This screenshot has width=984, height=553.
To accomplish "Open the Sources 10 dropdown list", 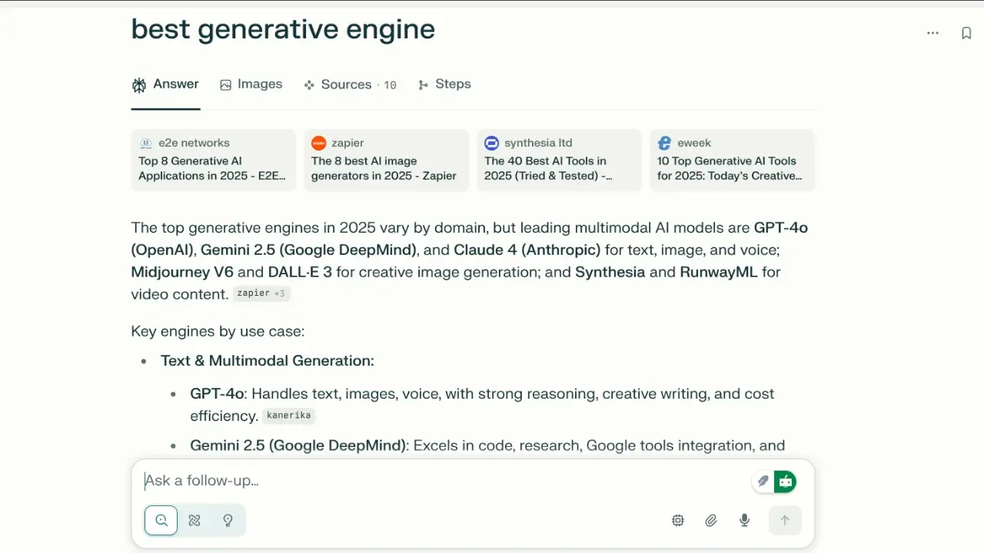I will click(x=350, y=84).
